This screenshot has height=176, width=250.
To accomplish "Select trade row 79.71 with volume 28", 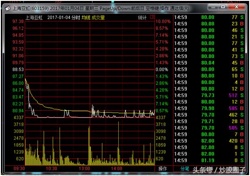I will (x=209, y=122).
